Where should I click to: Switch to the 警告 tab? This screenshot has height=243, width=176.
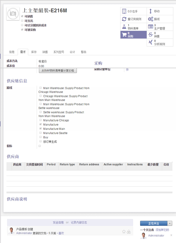[x=84, y=52]
